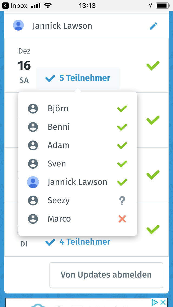This screenshot has height=307, width=173.
Task: Tap Jannick Lawson's header avatar icon
Action: (x=18, y=26)
